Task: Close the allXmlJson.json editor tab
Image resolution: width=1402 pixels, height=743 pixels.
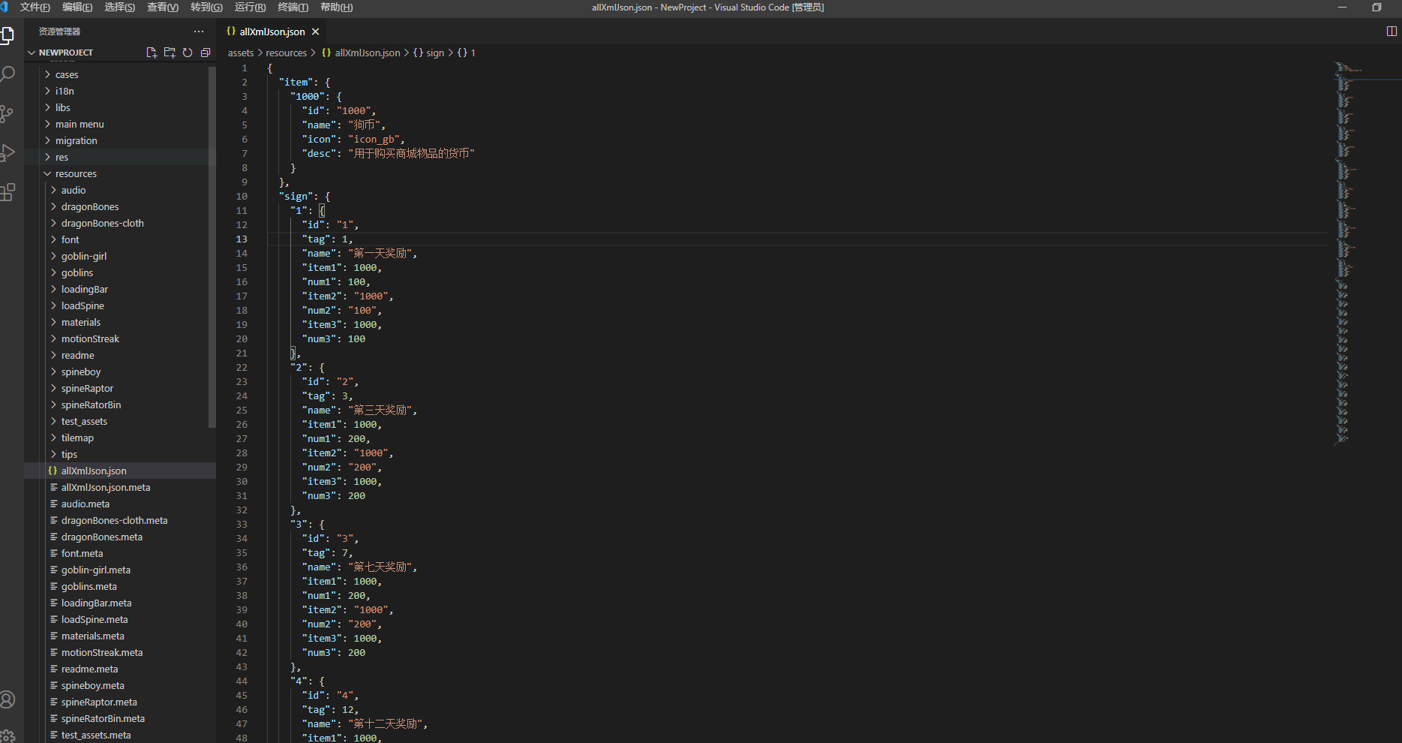Action: click(x=316, y=32)
